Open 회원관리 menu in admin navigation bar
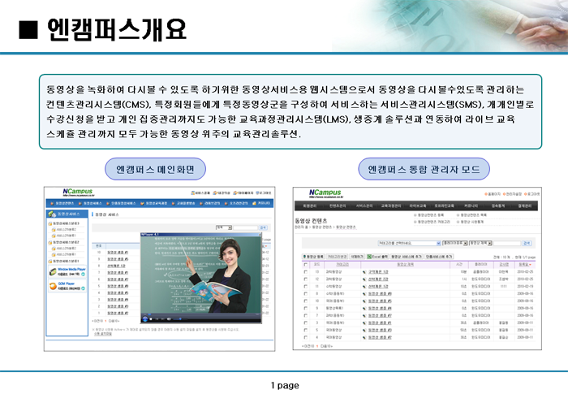Image resolution: width=568 pixels, height=394 pixels. coord(309,206)
